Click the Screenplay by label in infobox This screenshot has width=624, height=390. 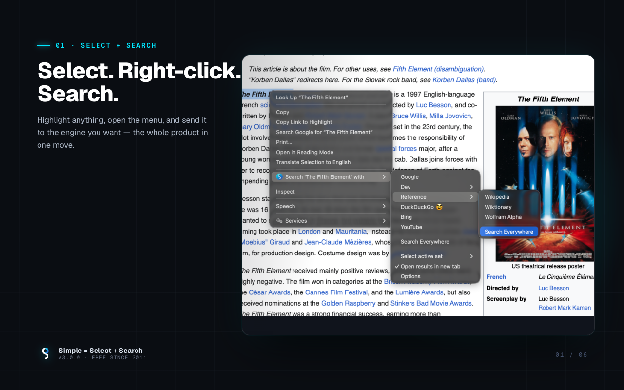(x=507, y=299)
